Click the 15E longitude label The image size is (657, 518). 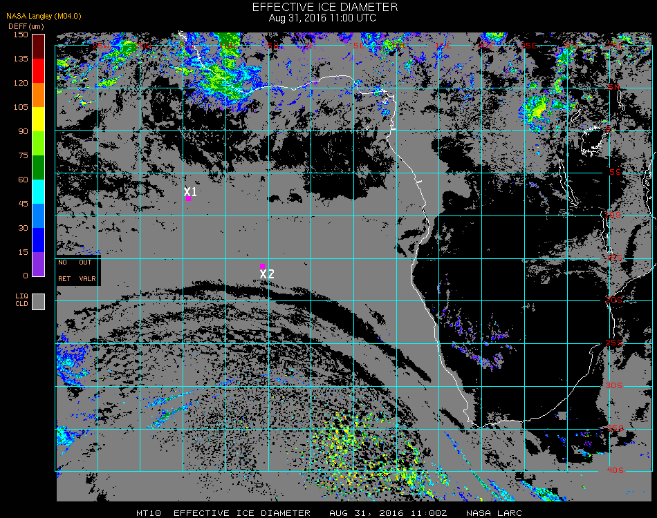point(443,46)
